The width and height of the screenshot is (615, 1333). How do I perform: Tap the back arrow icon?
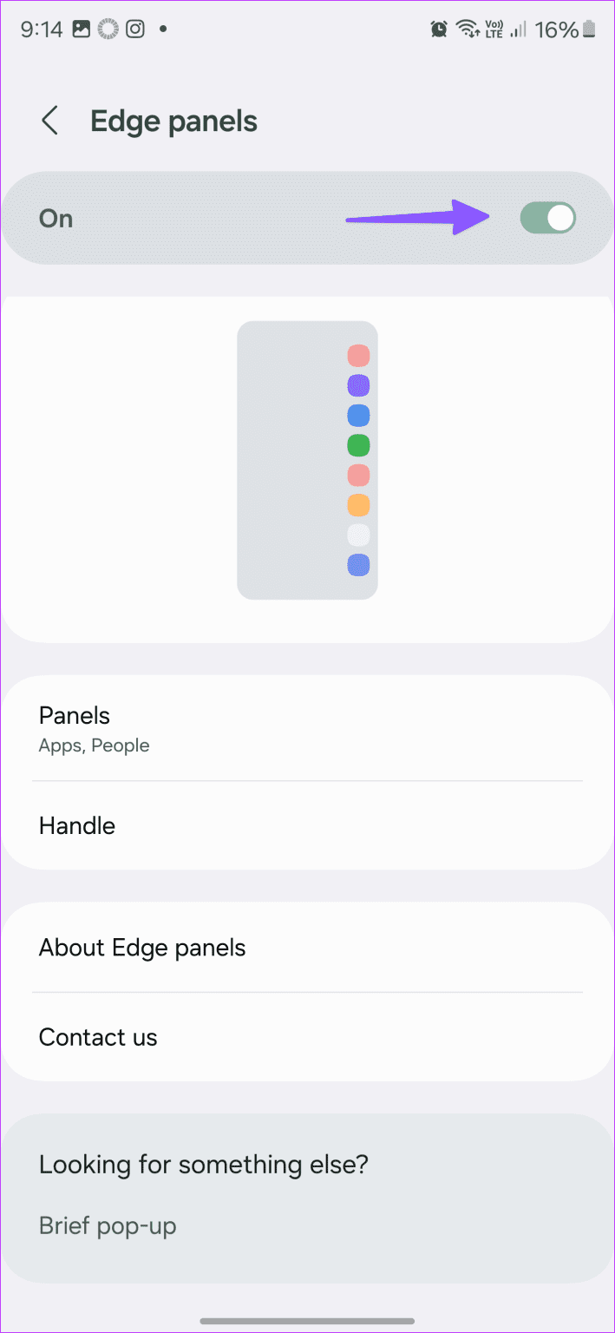click(x=50, y=121)
